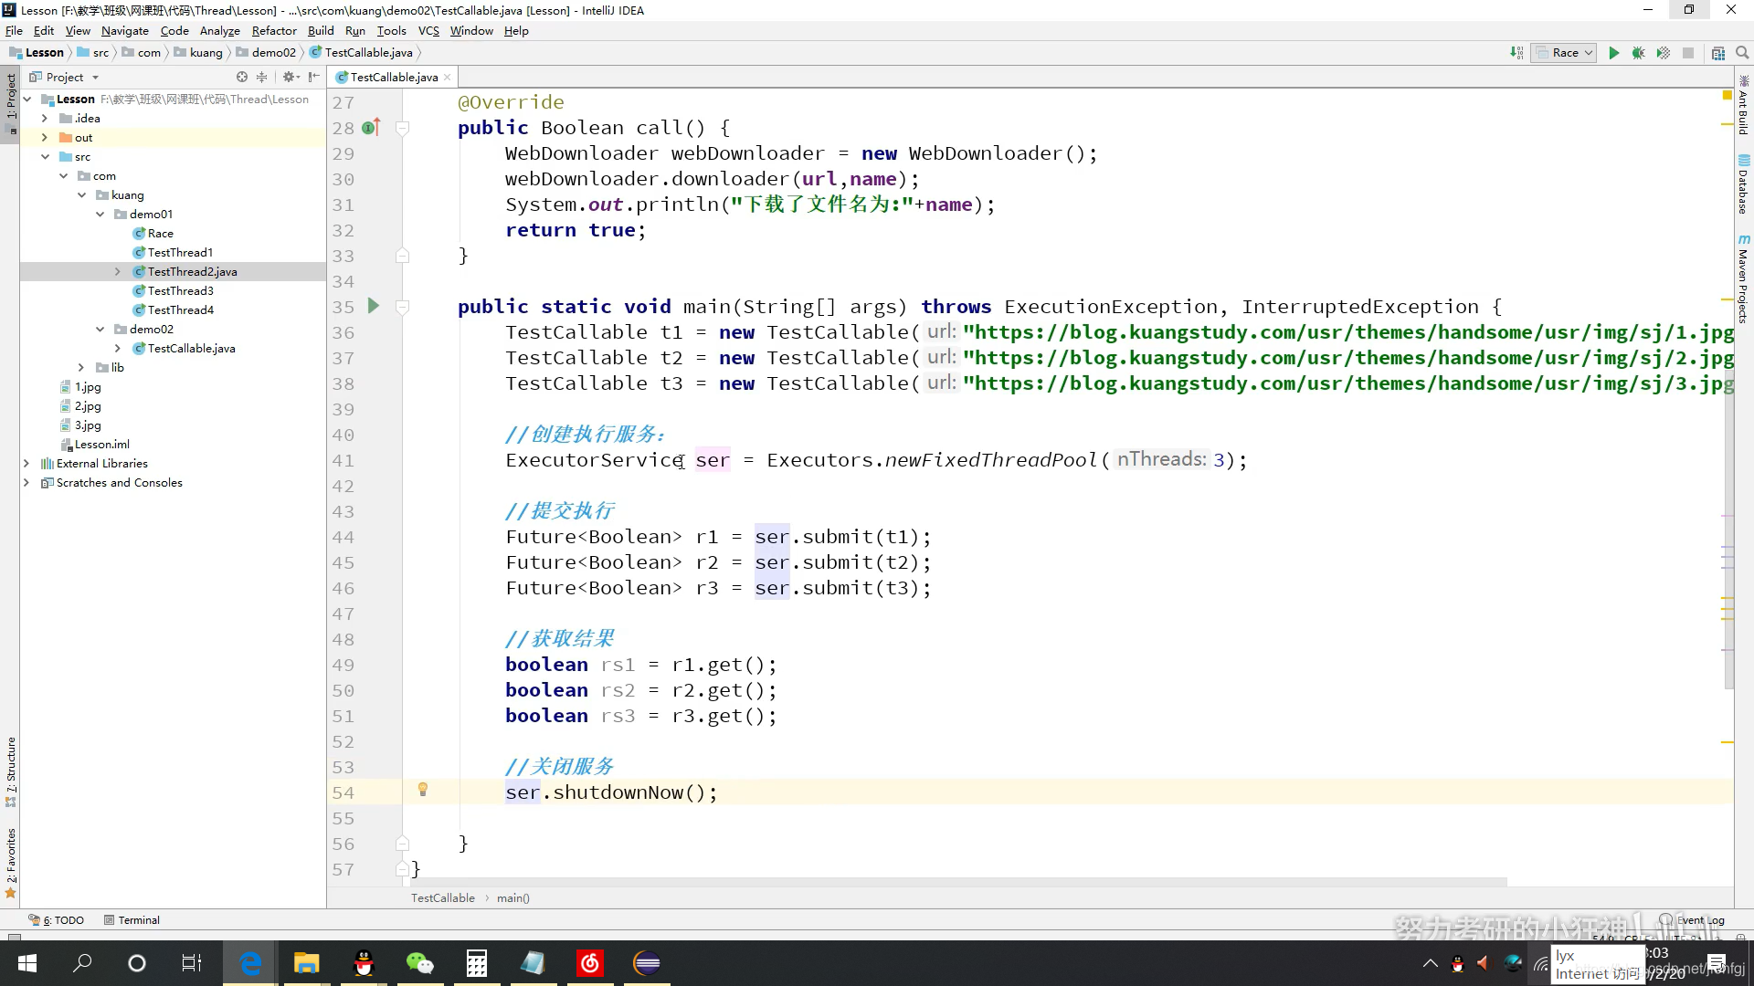
Task: Open Database side panel
Action: (x=1743, y=184)
